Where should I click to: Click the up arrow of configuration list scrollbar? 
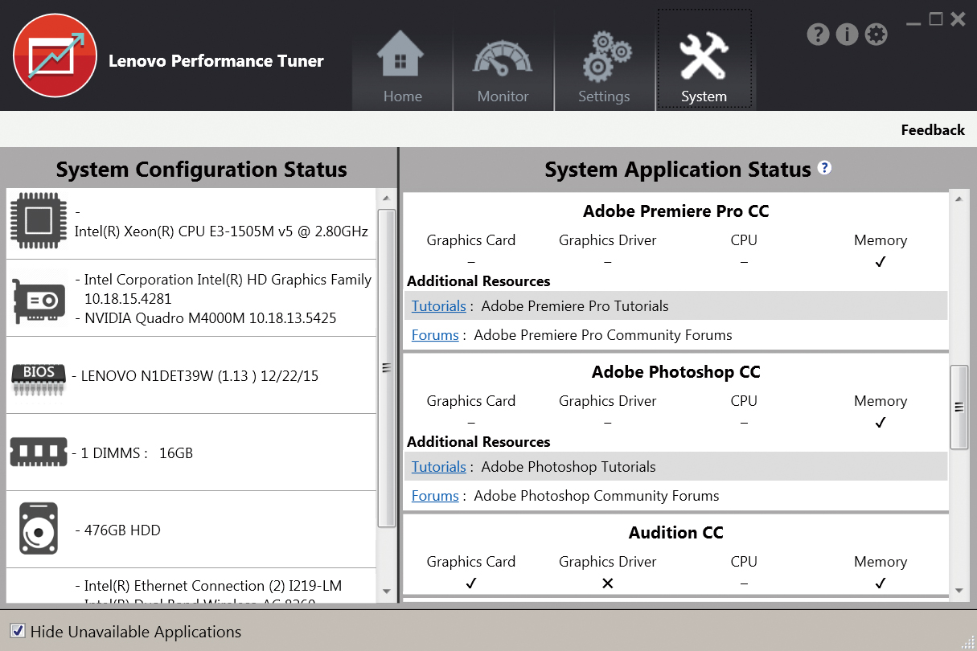click(x=386, y=199)
